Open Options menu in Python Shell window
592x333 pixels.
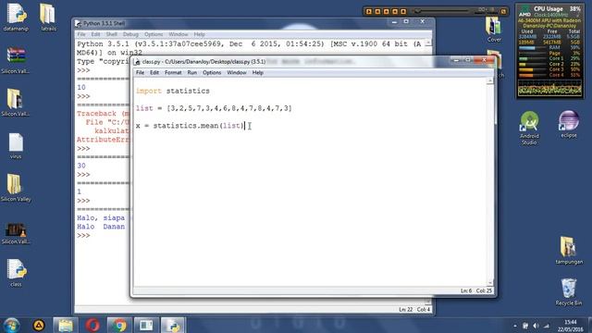pyautogui.click(x=154, y=34)
